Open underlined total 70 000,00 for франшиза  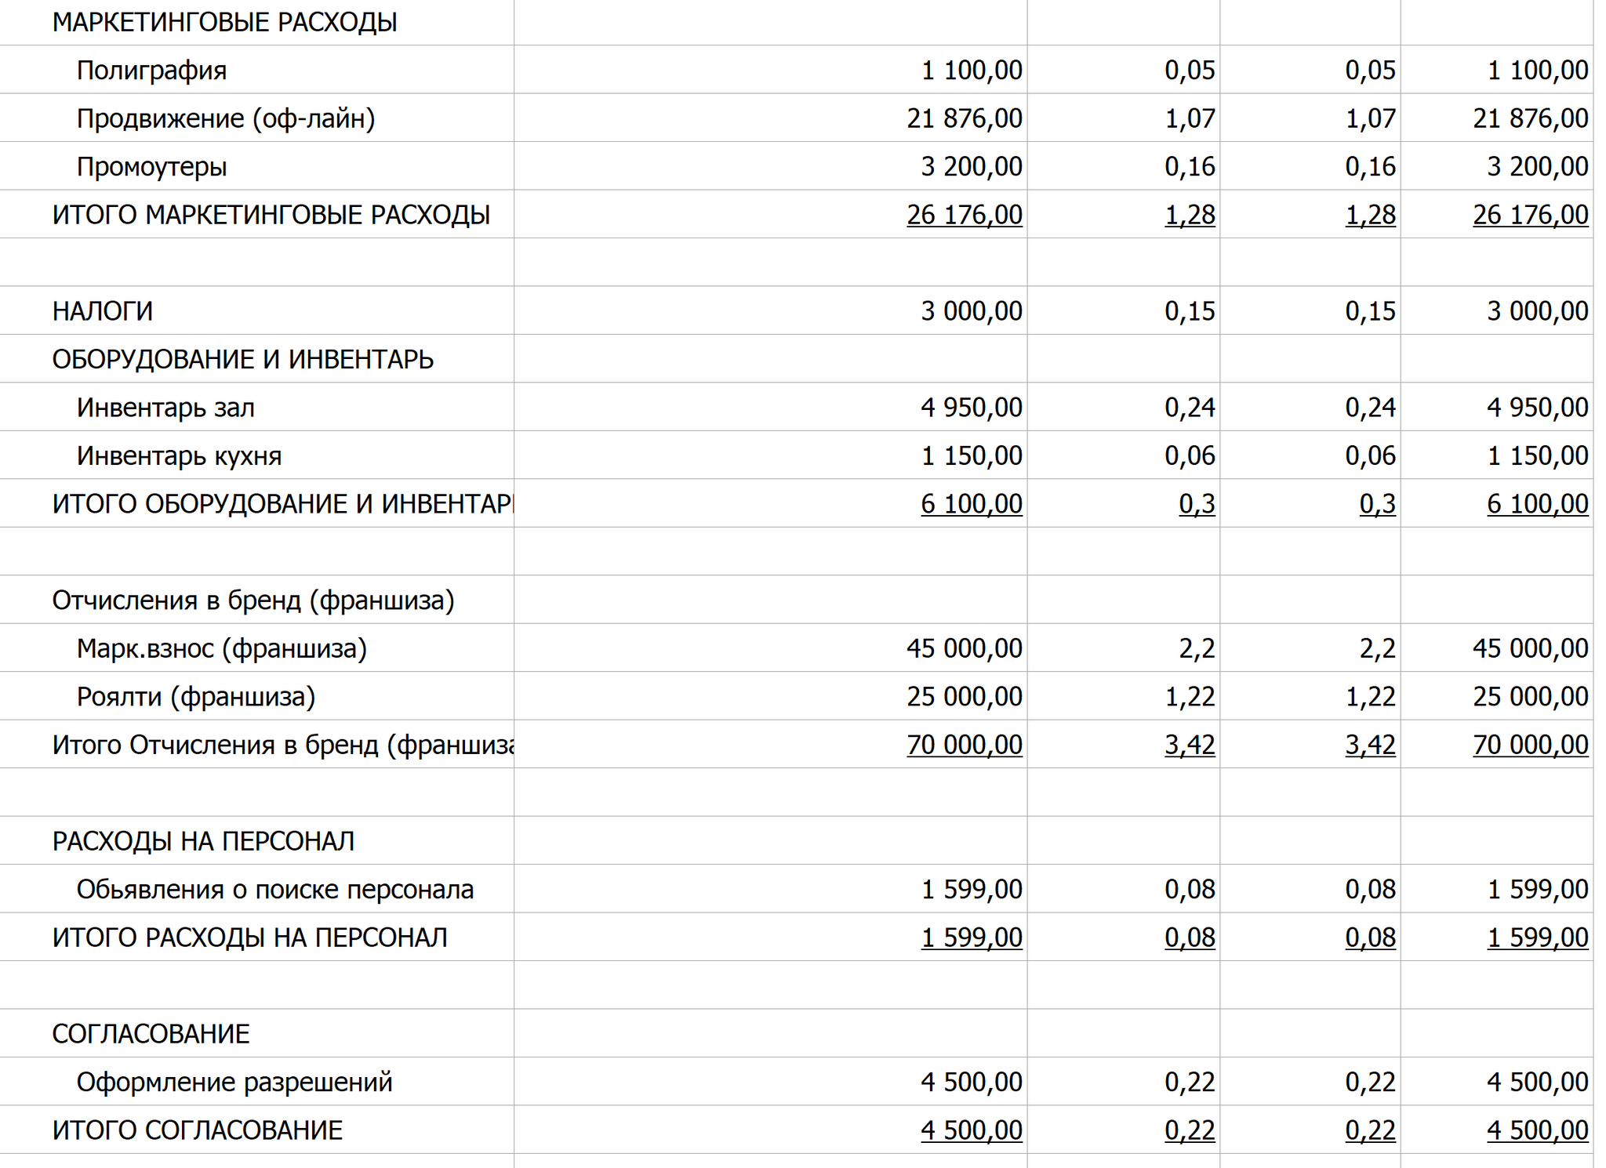[x=964, y=745]
